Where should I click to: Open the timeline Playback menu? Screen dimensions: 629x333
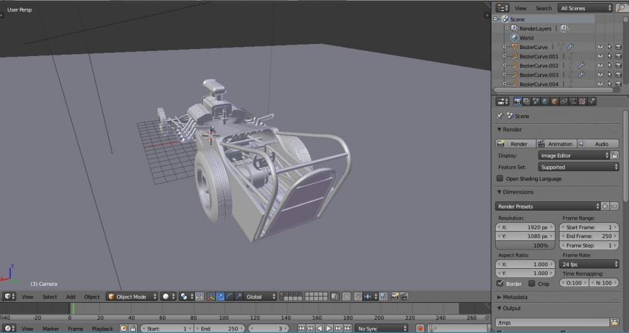pyautogui.click(x=103, y=329)
